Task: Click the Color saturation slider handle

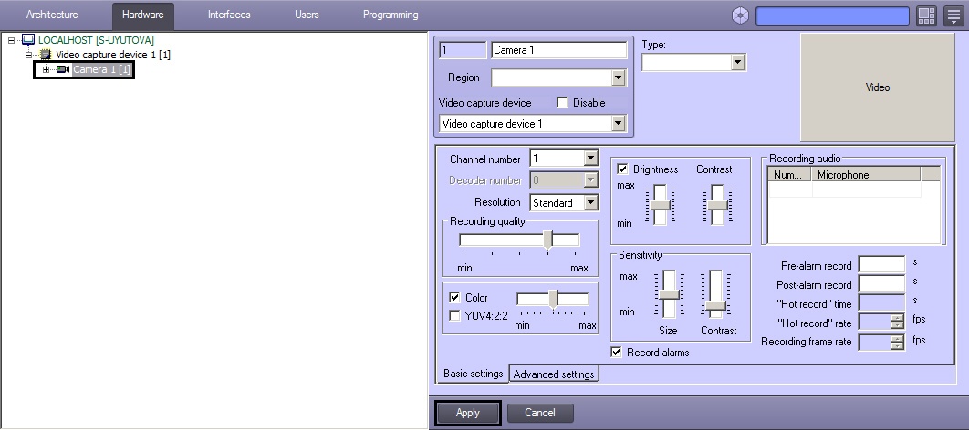Action: tap(554, 299)
